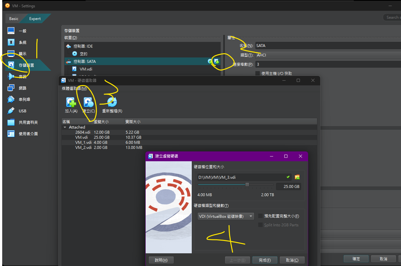The image size is (401, 266).
Task: Select the VM_1.vdi row in disk list
Action: [189, 142]
